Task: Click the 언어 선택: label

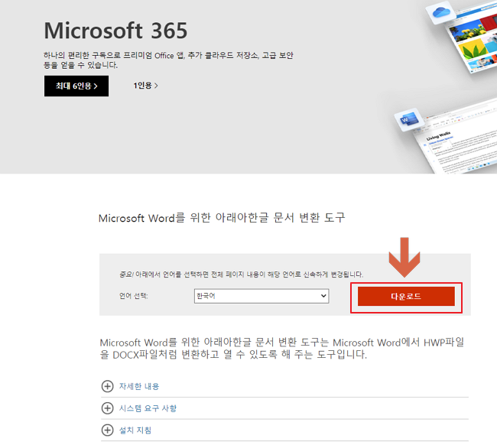Action: pyautogui.click(x=134, y=296)
